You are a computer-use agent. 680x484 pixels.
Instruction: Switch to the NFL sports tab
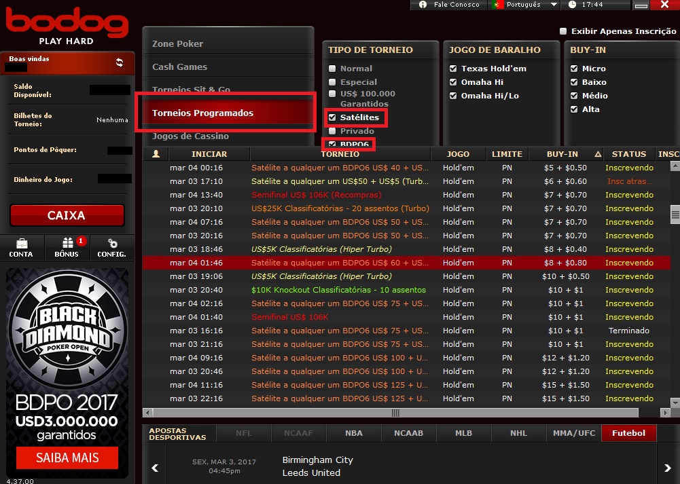point(244,433)
